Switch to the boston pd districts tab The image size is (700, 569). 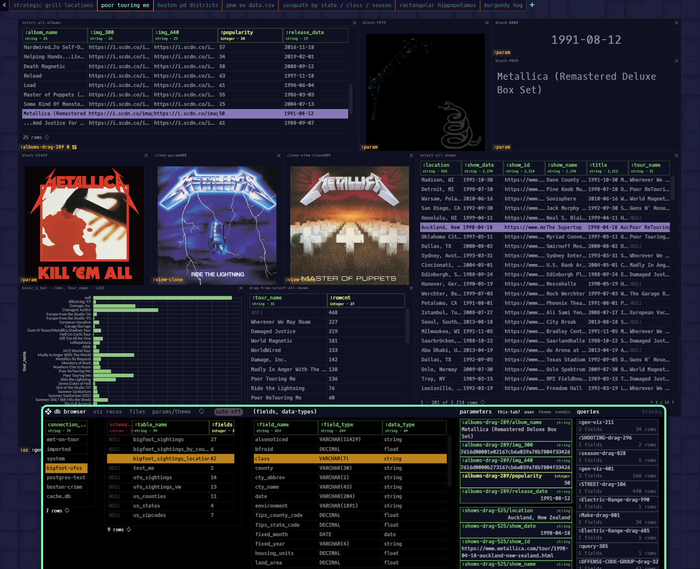pos(188,5)
